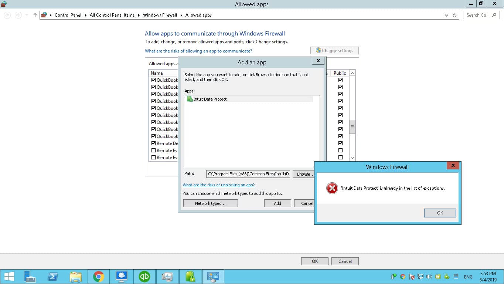Image resolution: width=504 pixels, height=284 pixels.
Task: Open the Action Center flag tray icon
Action: coord(411,277)
